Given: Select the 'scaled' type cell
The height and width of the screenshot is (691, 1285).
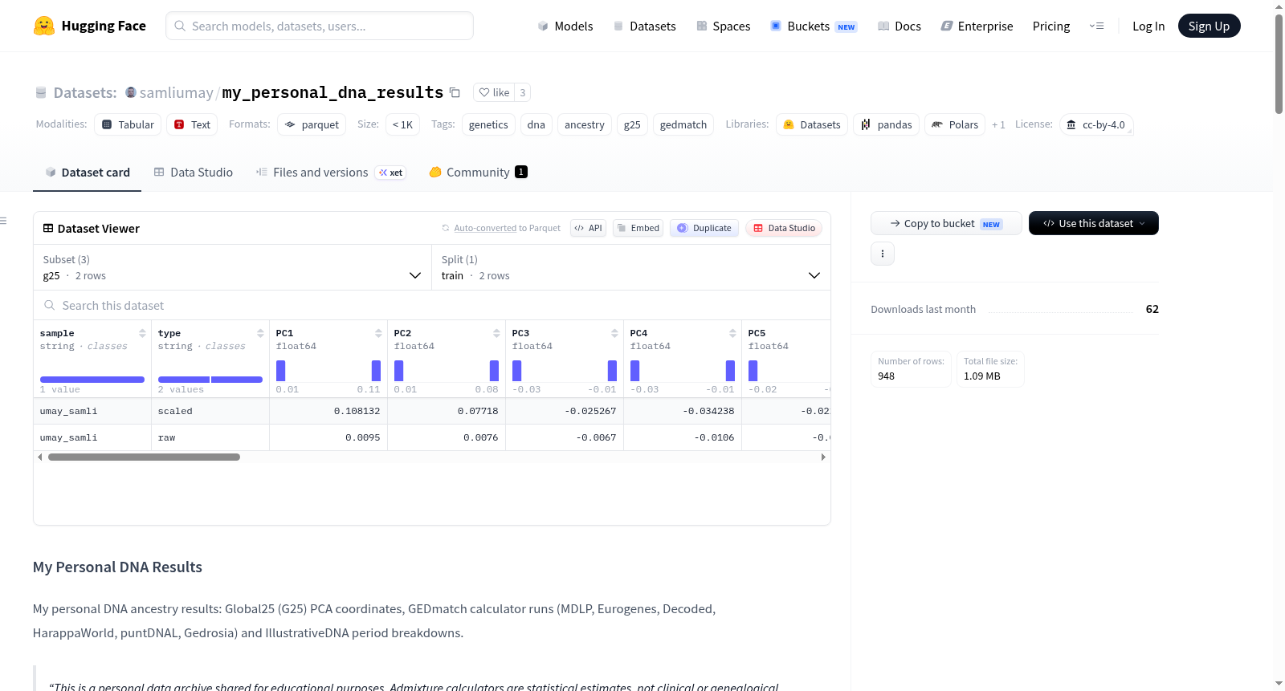Looking at the screenshot, I should (x=210, y=411).
